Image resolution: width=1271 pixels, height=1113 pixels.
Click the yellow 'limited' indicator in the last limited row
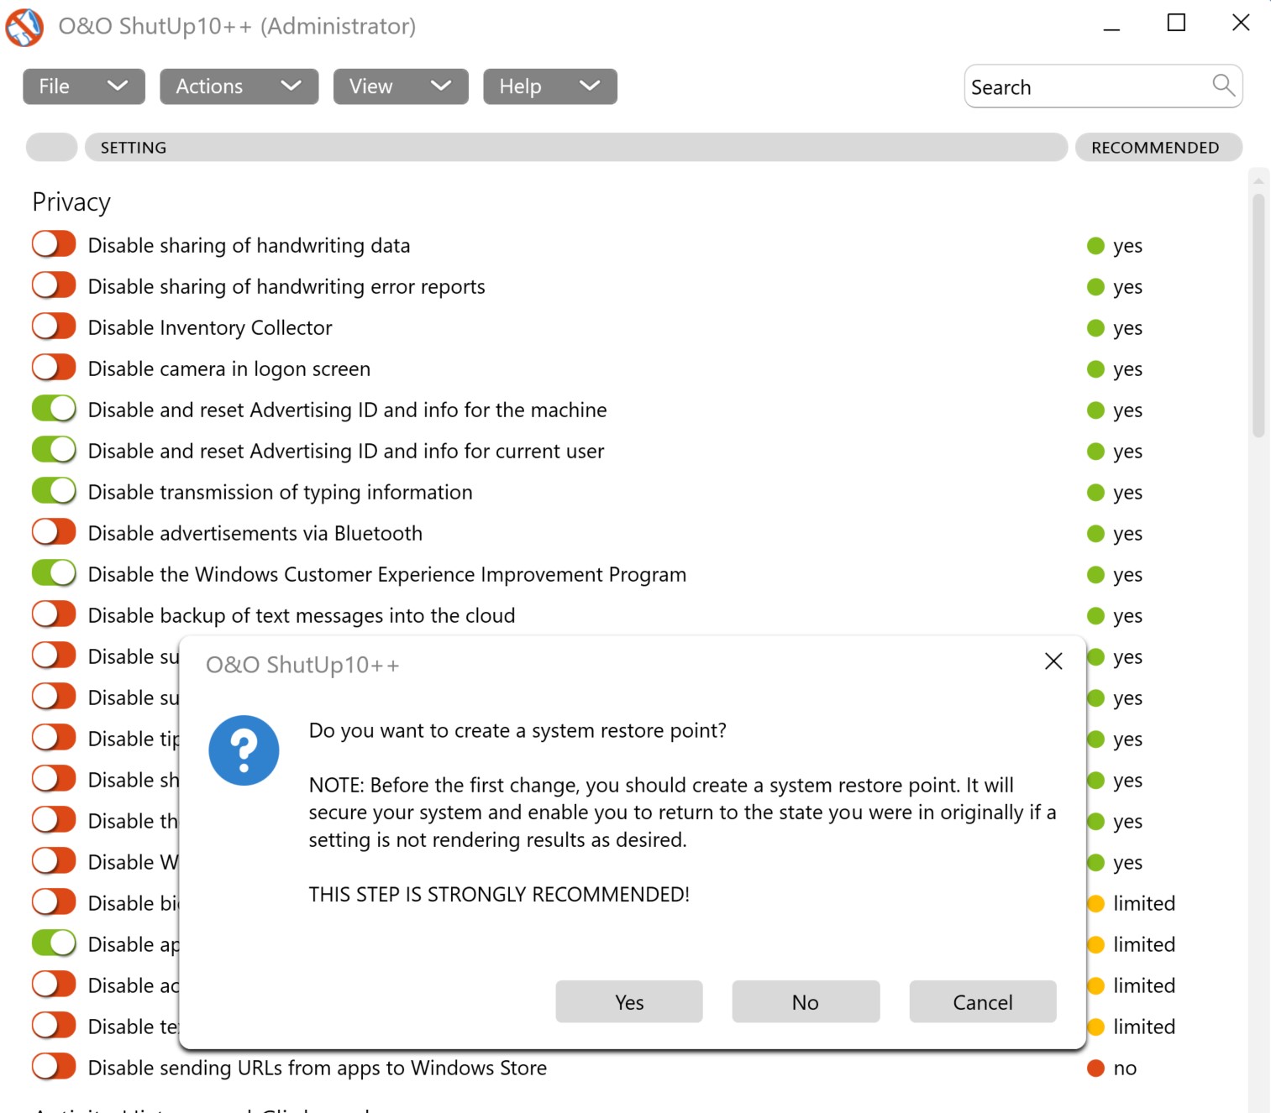pyautogui.click(x=1096, y=1027)
